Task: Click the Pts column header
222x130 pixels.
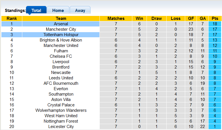Action: pos(215,18)
